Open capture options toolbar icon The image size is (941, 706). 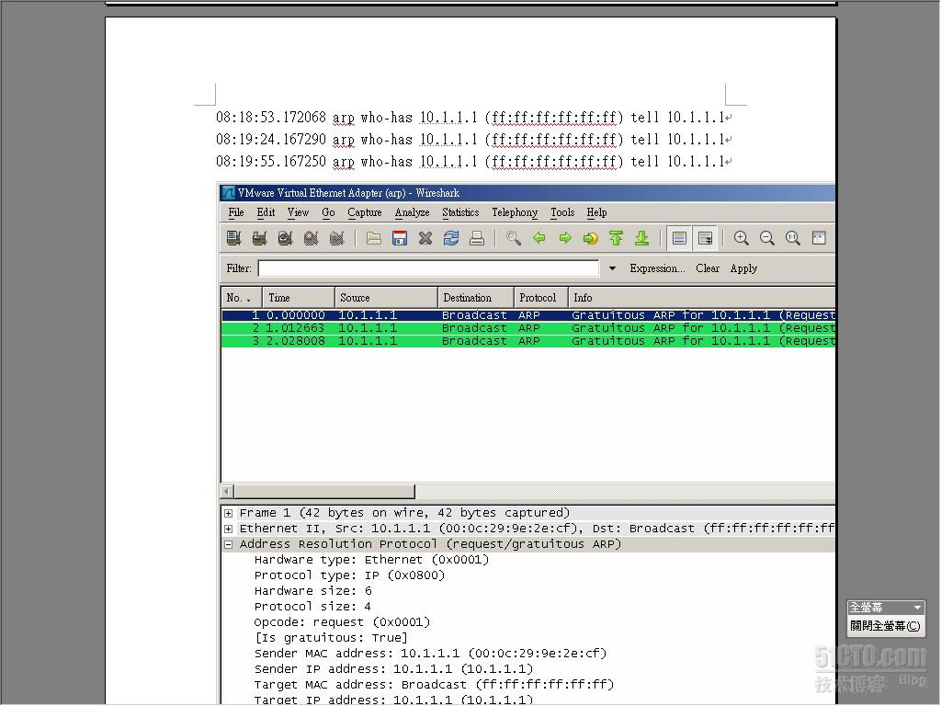(x=259, y=238)
